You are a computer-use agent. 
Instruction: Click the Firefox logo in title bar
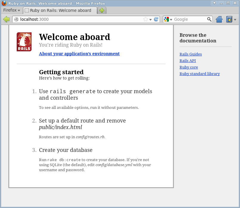pos(4,3)
